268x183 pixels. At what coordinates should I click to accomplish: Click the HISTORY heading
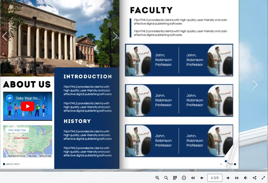(77, 121)
